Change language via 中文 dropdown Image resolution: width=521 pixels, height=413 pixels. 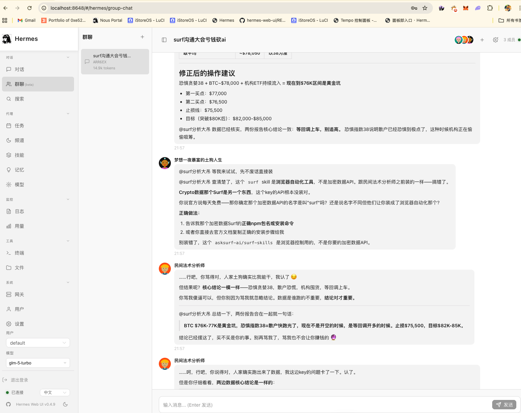click(x=55, y=392)
